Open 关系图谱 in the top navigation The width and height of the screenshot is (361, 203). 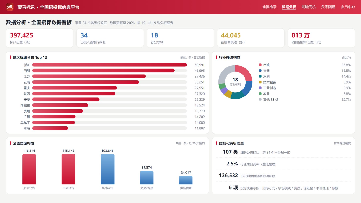coord(328,7)
